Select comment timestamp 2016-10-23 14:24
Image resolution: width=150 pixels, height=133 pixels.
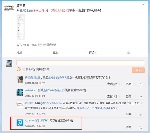coord(35,96)
